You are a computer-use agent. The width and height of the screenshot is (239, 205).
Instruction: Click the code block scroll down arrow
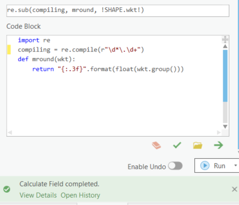[x=225, y=127]
